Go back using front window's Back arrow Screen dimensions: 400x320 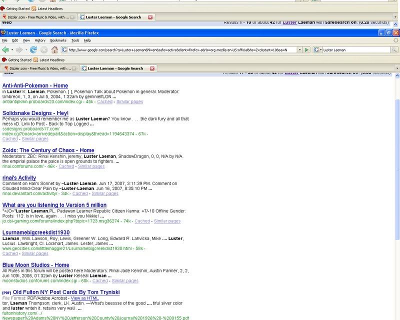click(5, 50)
